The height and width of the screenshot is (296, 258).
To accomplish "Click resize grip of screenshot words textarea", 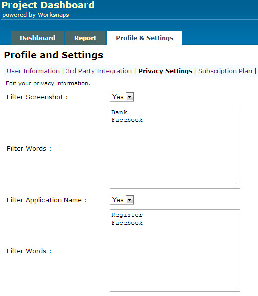I will pyautogui.click(x=238, y=186).
